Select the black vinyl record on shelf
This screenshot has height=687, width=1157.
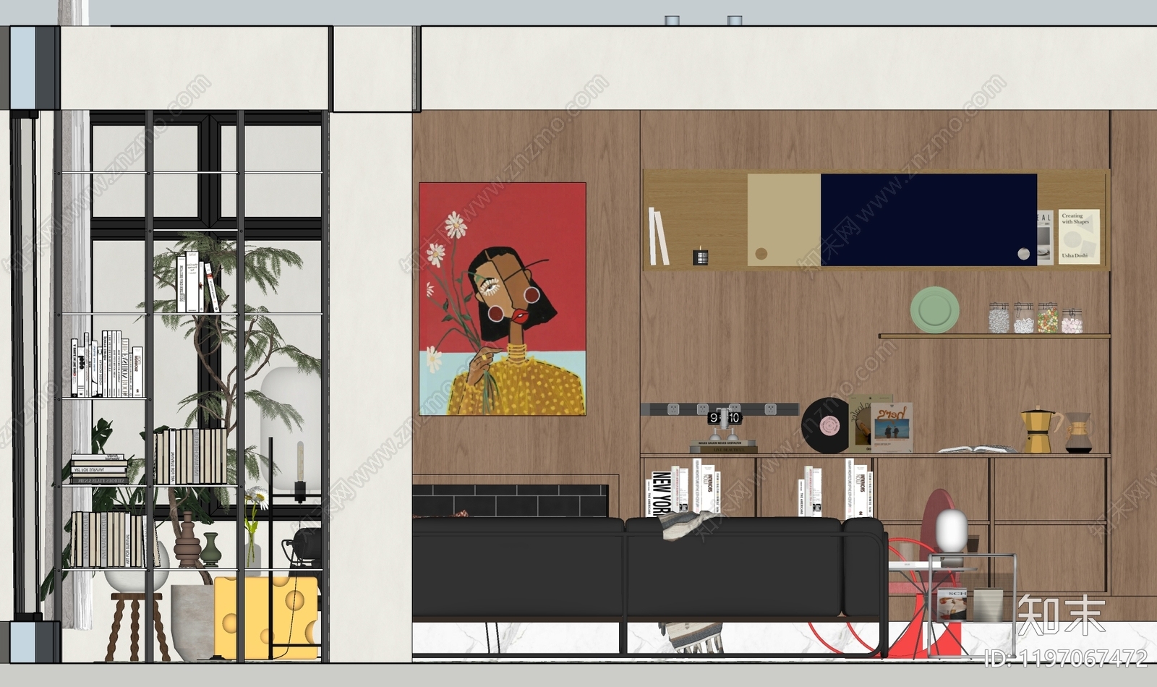pos(824,425)
